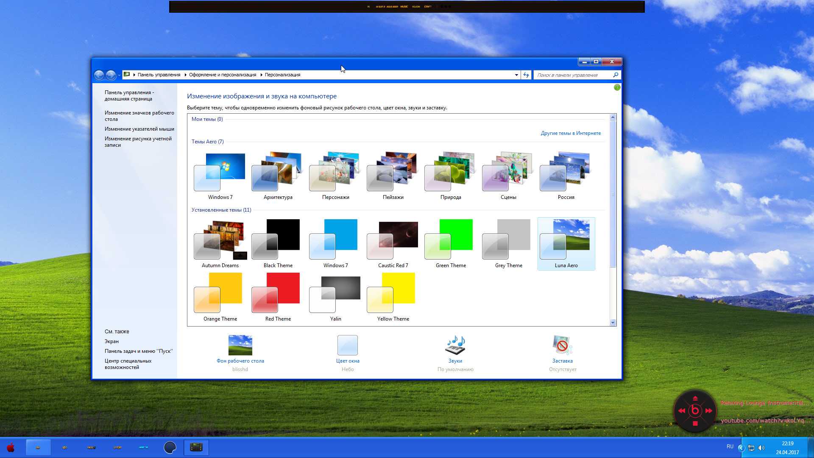Click Другие темы в Интернете link

coord(570,133)
